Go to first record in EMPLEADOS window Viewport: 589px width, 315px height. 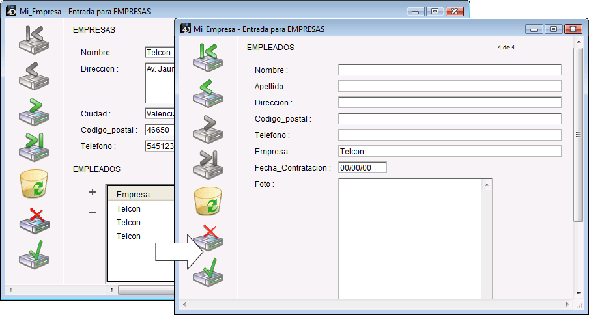click(x=208, y=57)
